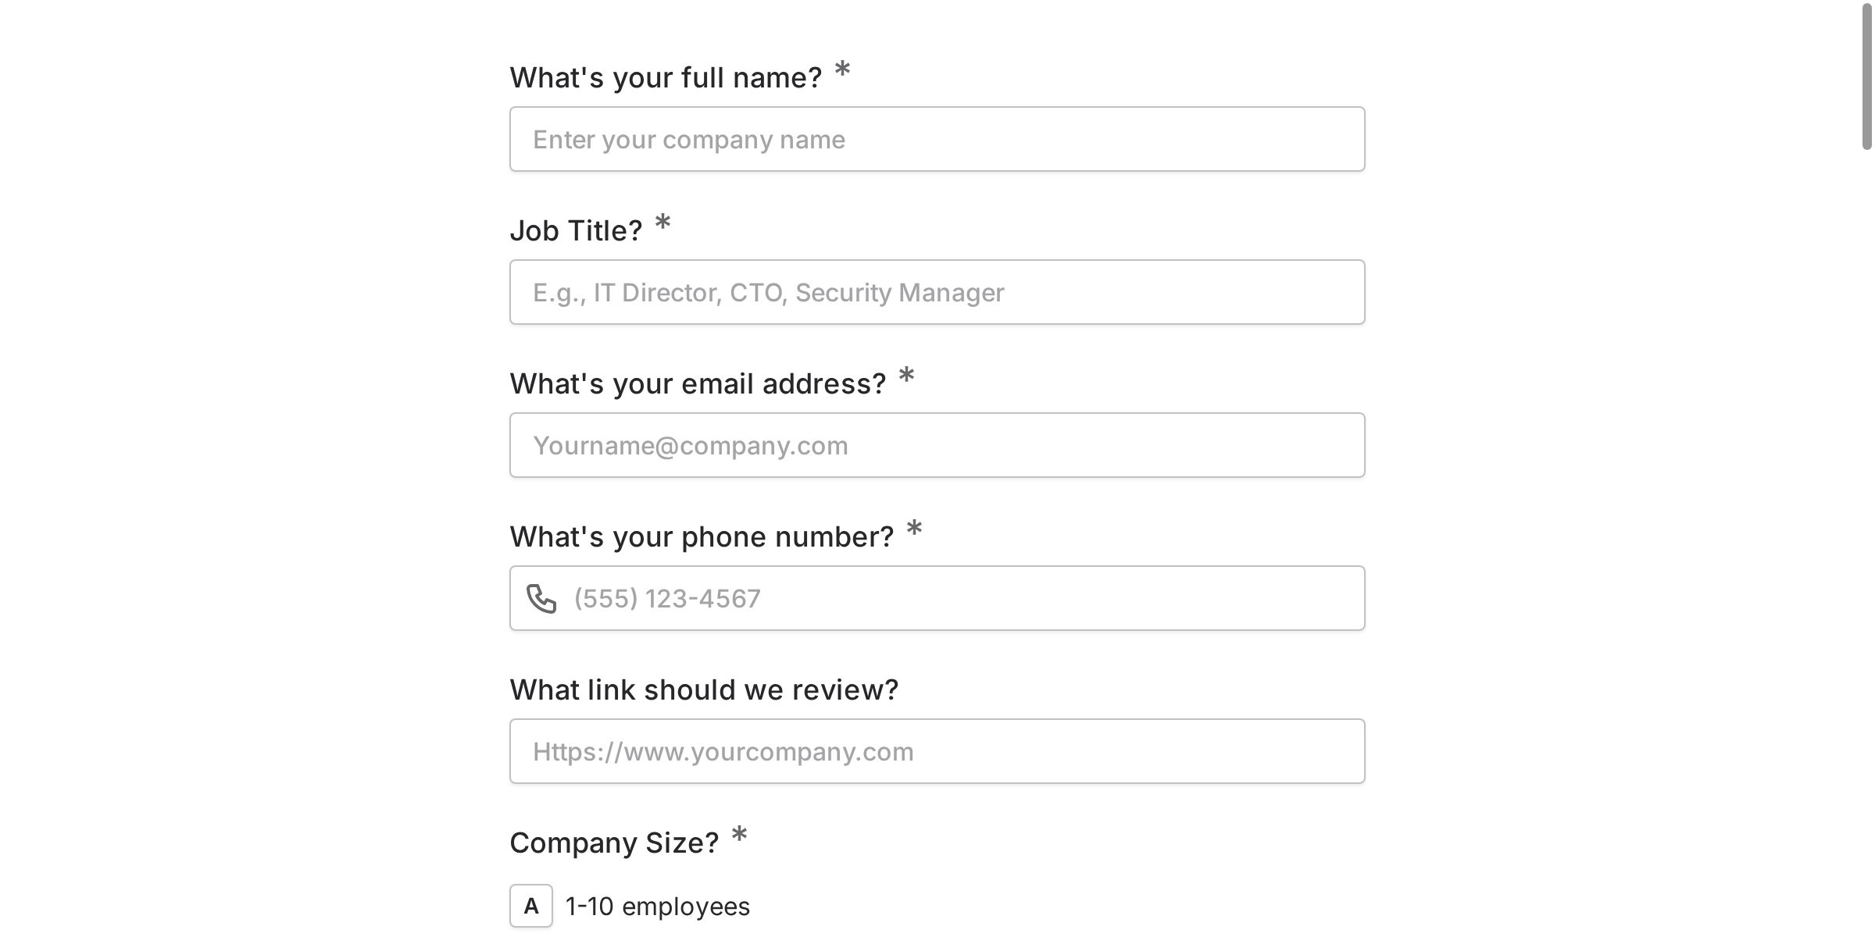Screen dimensions: 1875x937
Task: Click inside the company name text box
Action: click(x=937, y=139)
